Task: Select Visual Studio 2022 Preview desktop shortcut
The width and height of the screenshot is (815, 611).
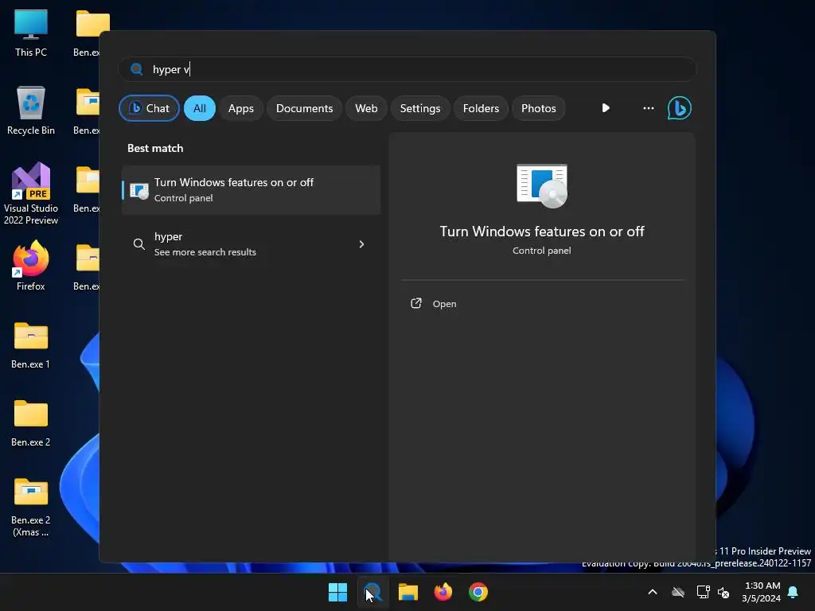Action: [31, 194]
